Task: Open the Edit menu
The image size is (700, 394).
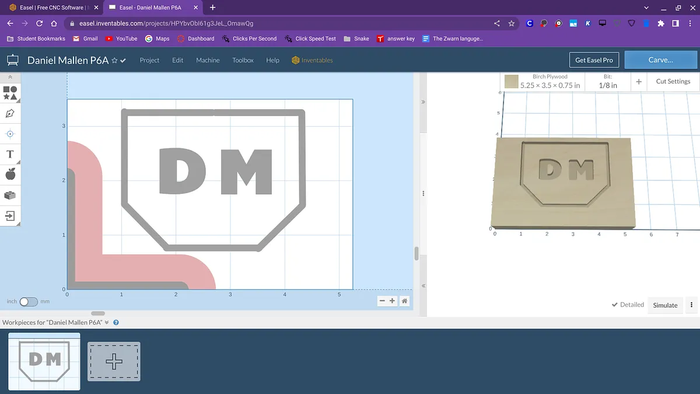Action: [177, 60]
